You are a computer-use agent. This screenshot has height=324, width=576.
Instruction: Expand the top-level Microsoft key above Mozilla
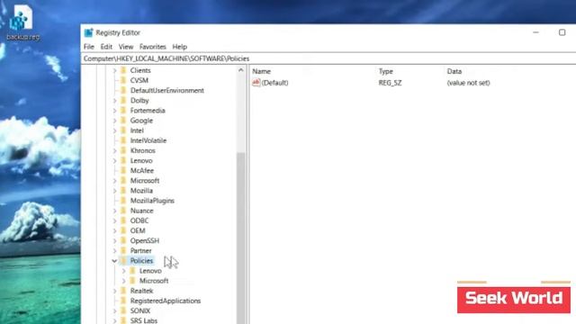114,181
